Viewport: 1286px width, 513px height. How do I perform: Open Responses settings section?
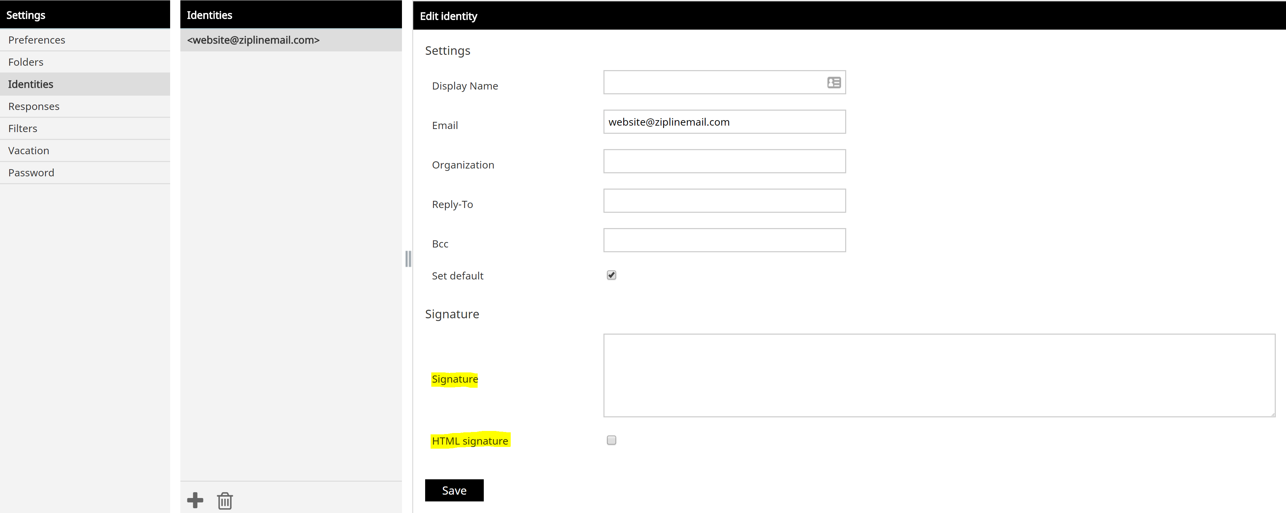(x=85, y=106)
